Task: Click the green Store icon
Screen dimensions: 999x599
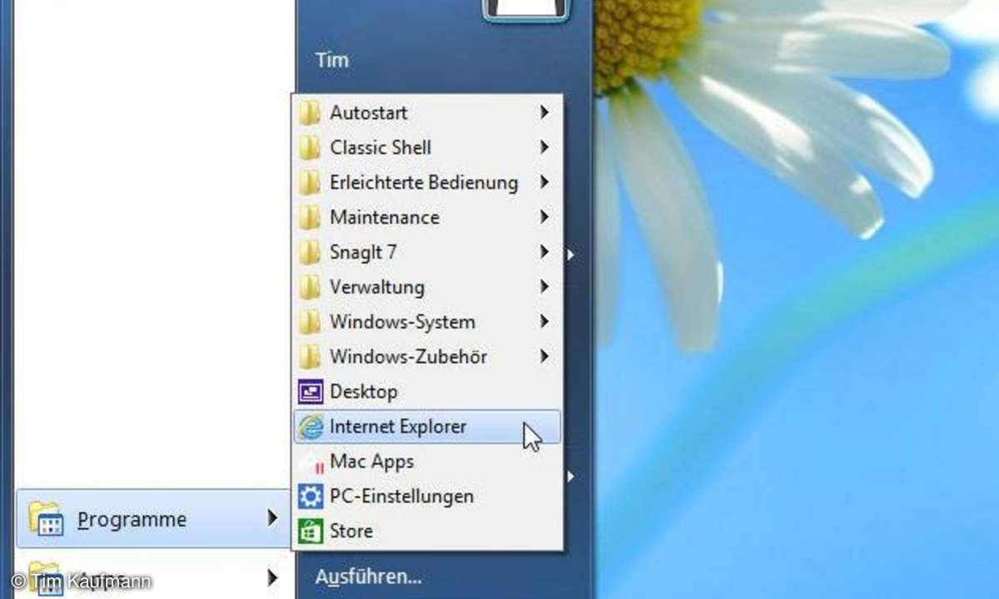Action: [x=311, y=532]
